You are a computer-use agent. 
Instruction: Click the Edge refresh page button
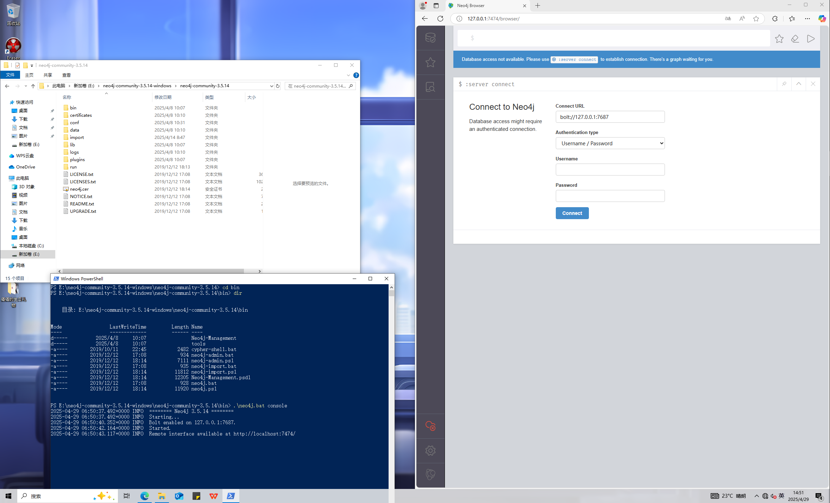pyautogui.click(x=440, y=19)
